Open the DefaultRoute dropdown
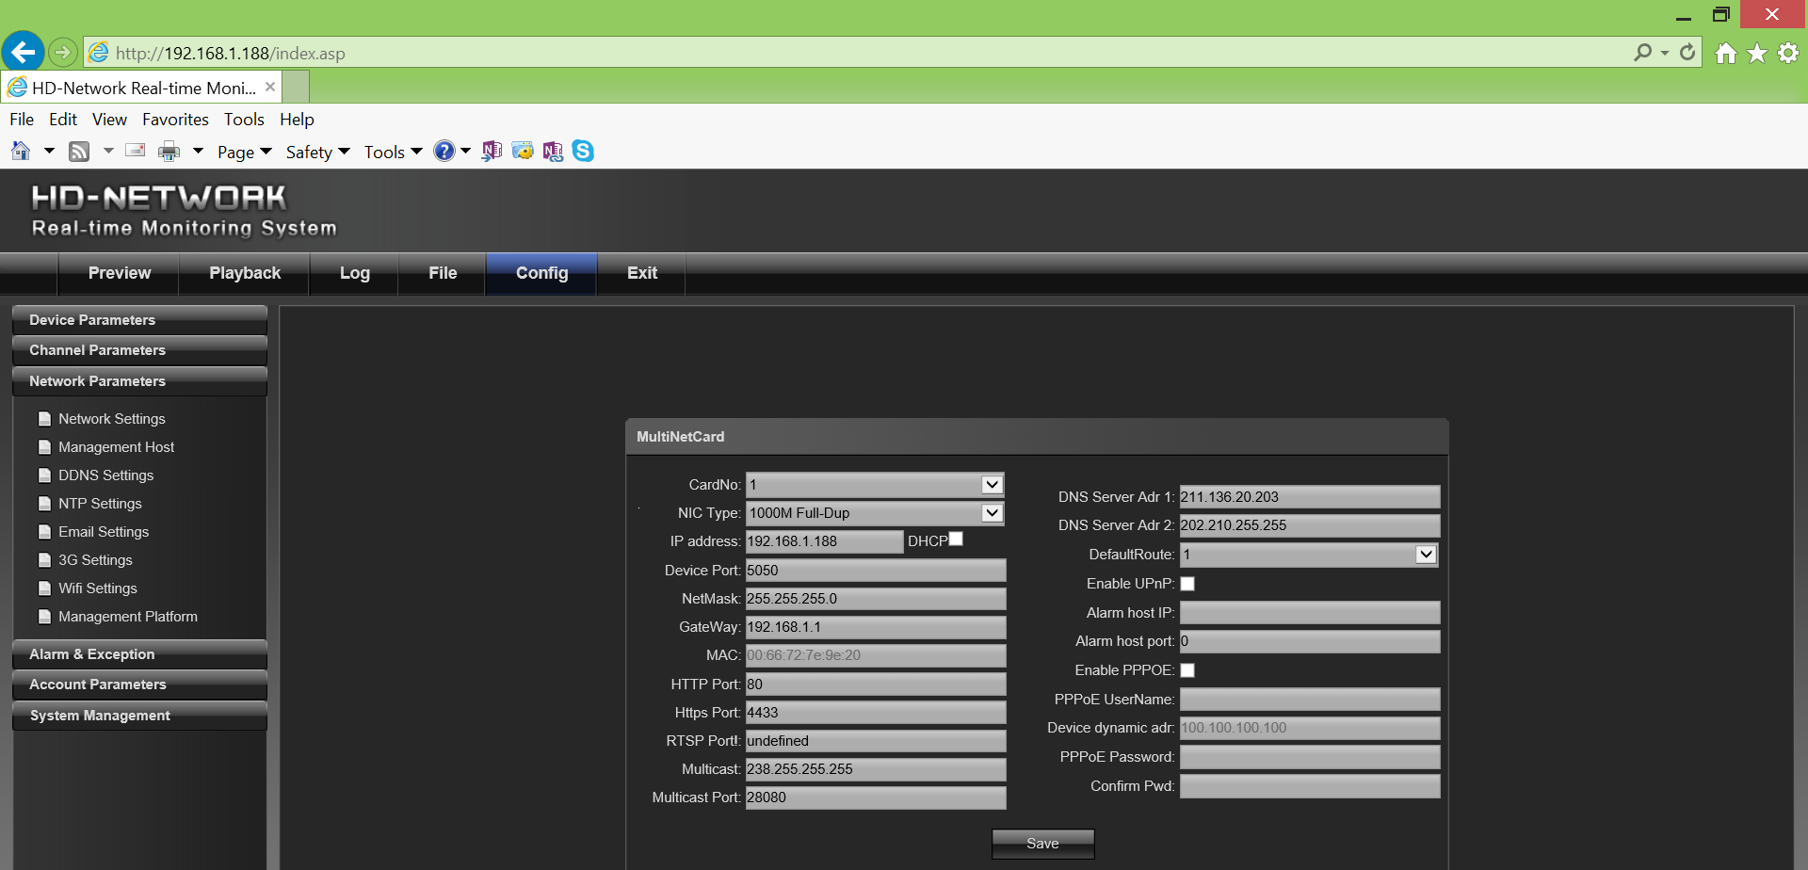The height and width of the screenshot is (870, 1808). [1426, 555]
